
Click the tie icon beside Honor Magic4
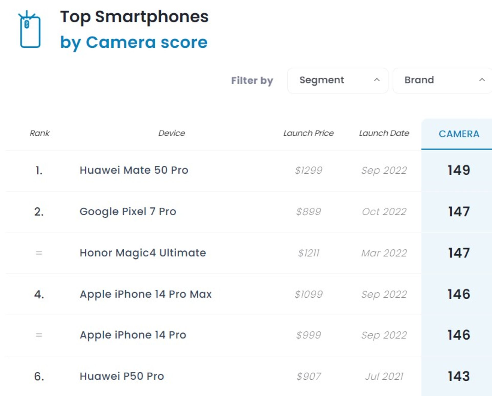(x=39, y=253)
